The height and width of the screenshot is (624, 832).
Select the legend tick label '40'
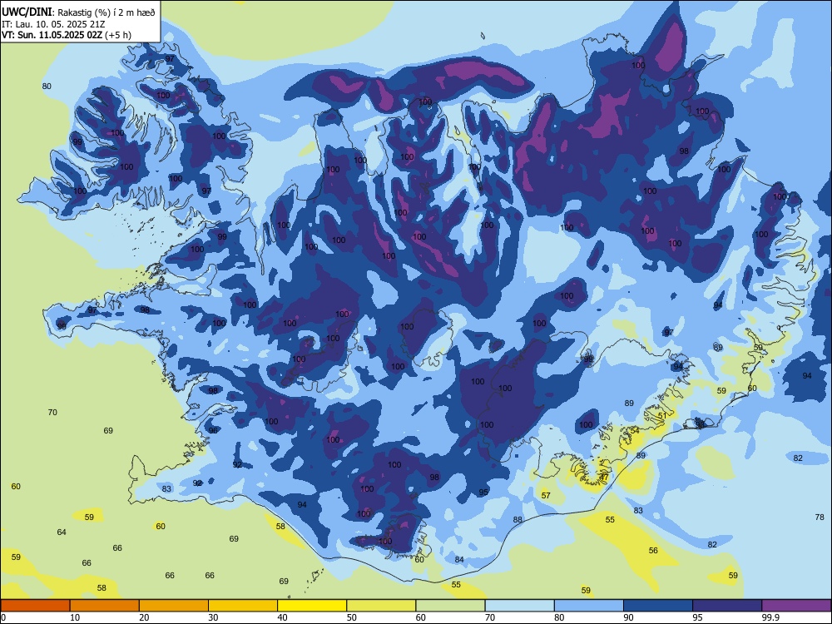(283, 617)
